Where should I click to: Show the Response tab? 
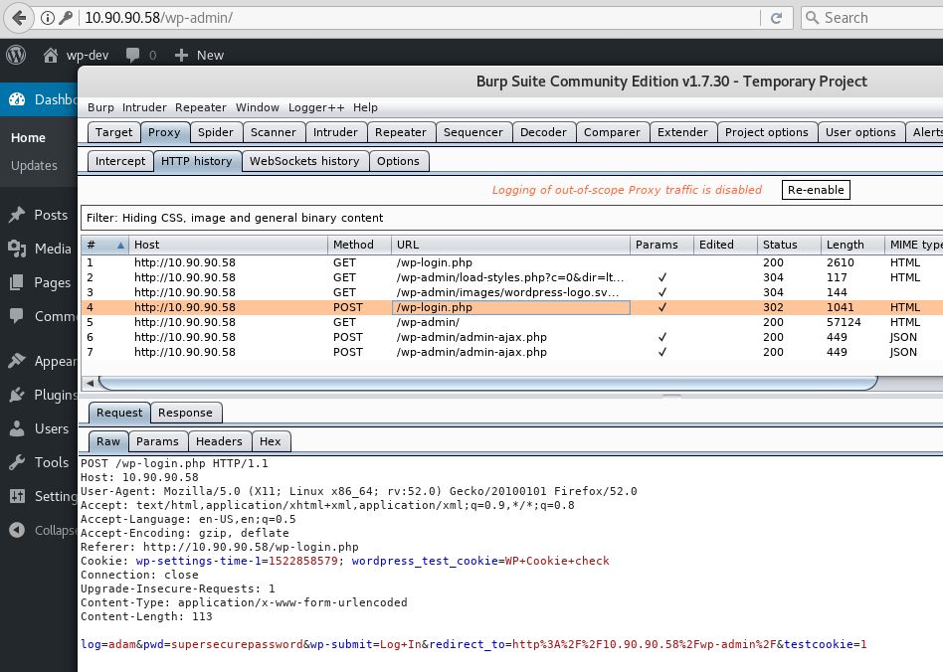click(x=185, y=413)
